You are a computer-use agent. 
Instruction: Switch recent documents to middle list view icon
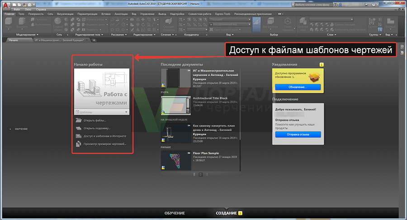tap(201, 174)
